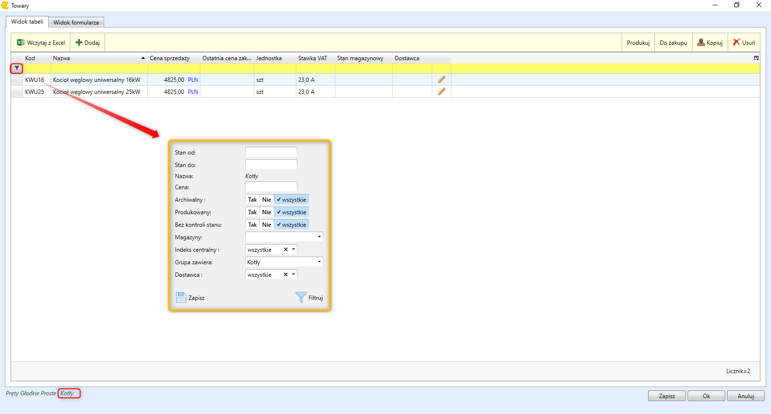Select the Widok tabeli tab
The width and height of the screenshot is (771, 414).
tap(27, 22)
